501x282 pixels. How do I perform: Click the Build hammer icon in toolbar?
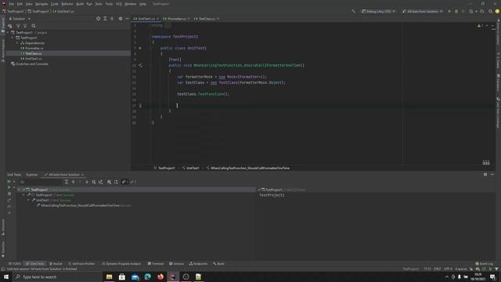[353, 11]
